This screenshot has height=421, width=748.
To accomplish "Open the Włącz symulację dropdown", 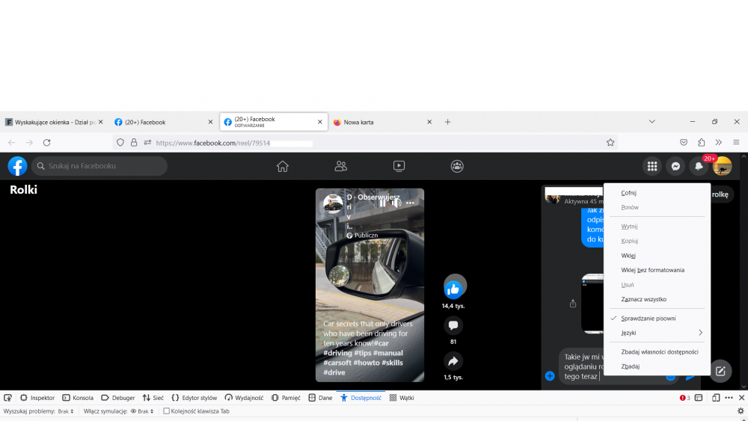I will point(142,411).
